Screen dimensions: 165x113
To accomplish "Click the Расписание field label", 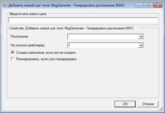I will [19, 36].
